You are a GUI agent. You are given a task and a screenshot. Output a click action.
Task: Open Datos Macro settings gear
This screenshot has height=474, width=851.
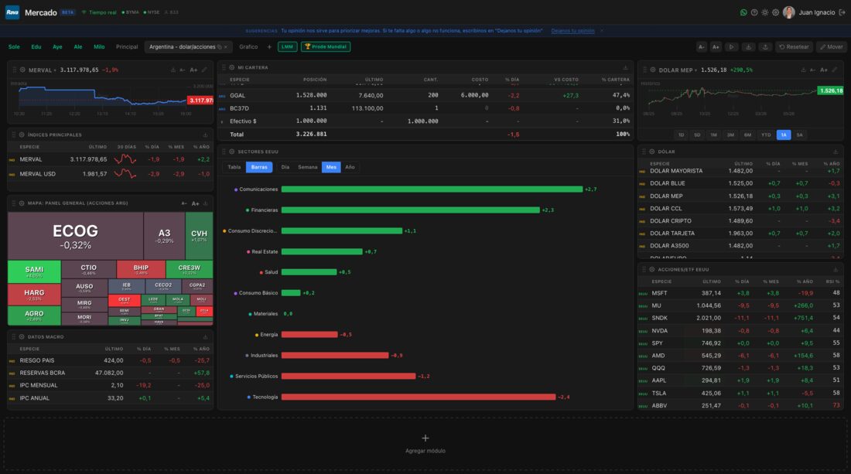click(22, 337)
